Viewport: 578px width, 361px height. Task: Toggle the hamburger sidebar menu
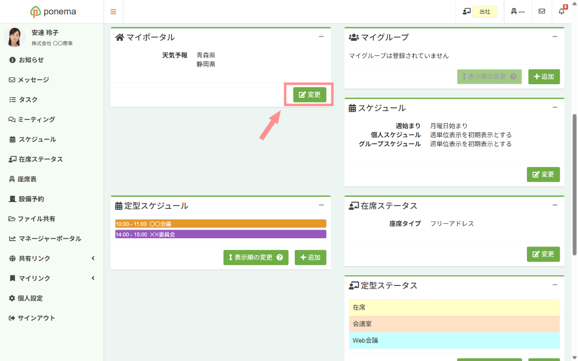point(113,12)
